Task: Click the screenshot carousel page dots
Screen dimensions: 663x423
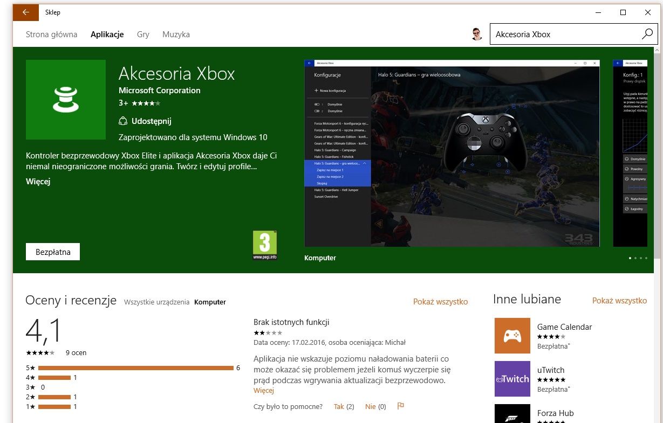Action: (x=638, y=258)
